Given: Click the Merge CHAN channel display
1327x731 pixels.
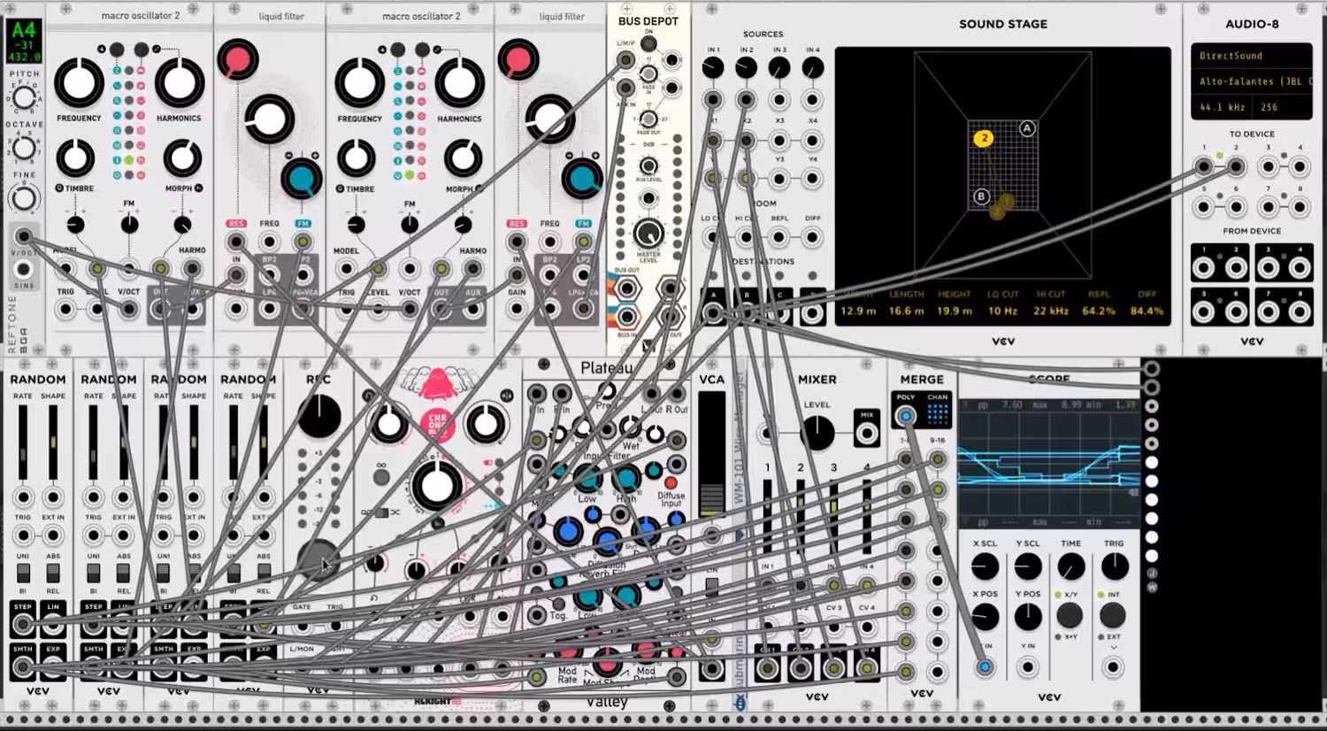Looking at the screenshot, I should tap(938, 413).
